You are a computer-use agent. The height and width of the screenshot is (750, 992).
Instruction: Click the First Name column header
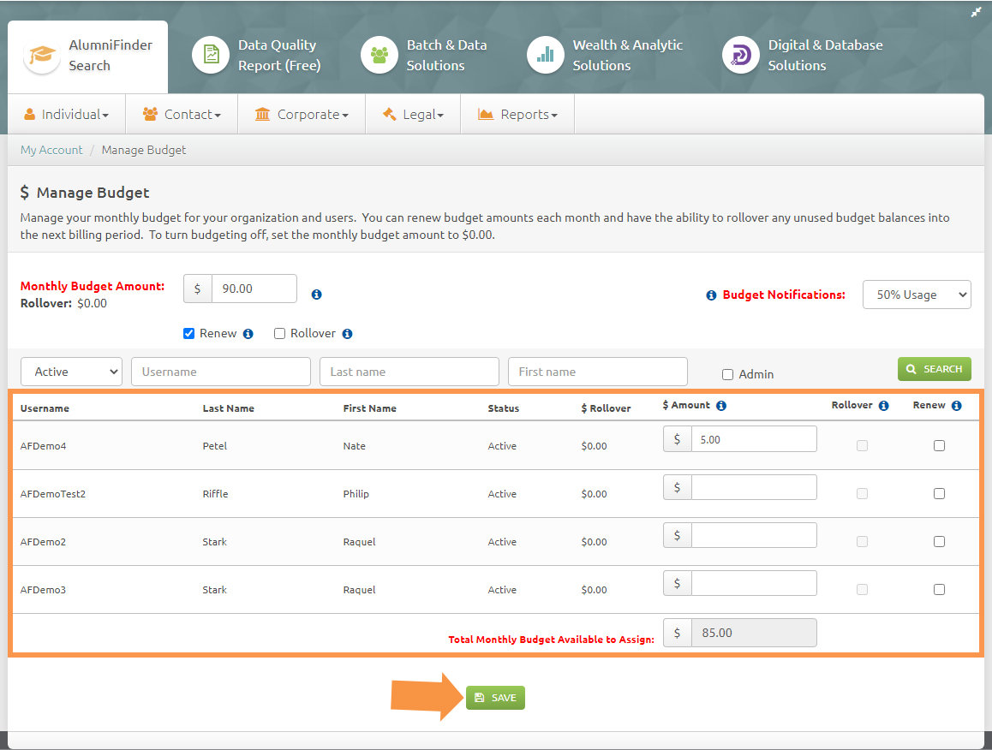[369, 408]
